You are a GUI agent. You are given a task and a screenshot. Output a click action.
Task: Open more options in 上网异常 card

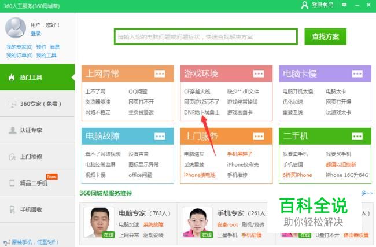point(160,73)
